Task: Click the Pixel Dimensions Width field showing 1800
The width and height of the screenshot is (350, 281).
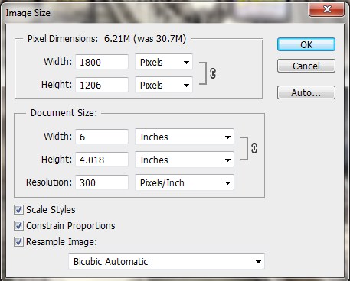Action: (x=102, y=62)
